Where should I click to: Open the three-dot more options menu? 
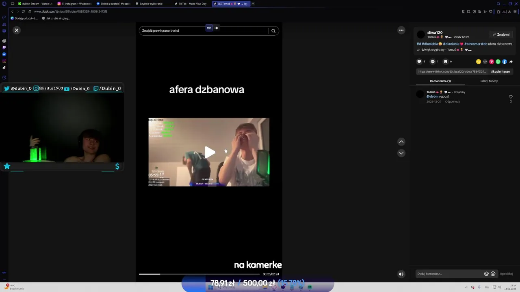pos(401,30)
